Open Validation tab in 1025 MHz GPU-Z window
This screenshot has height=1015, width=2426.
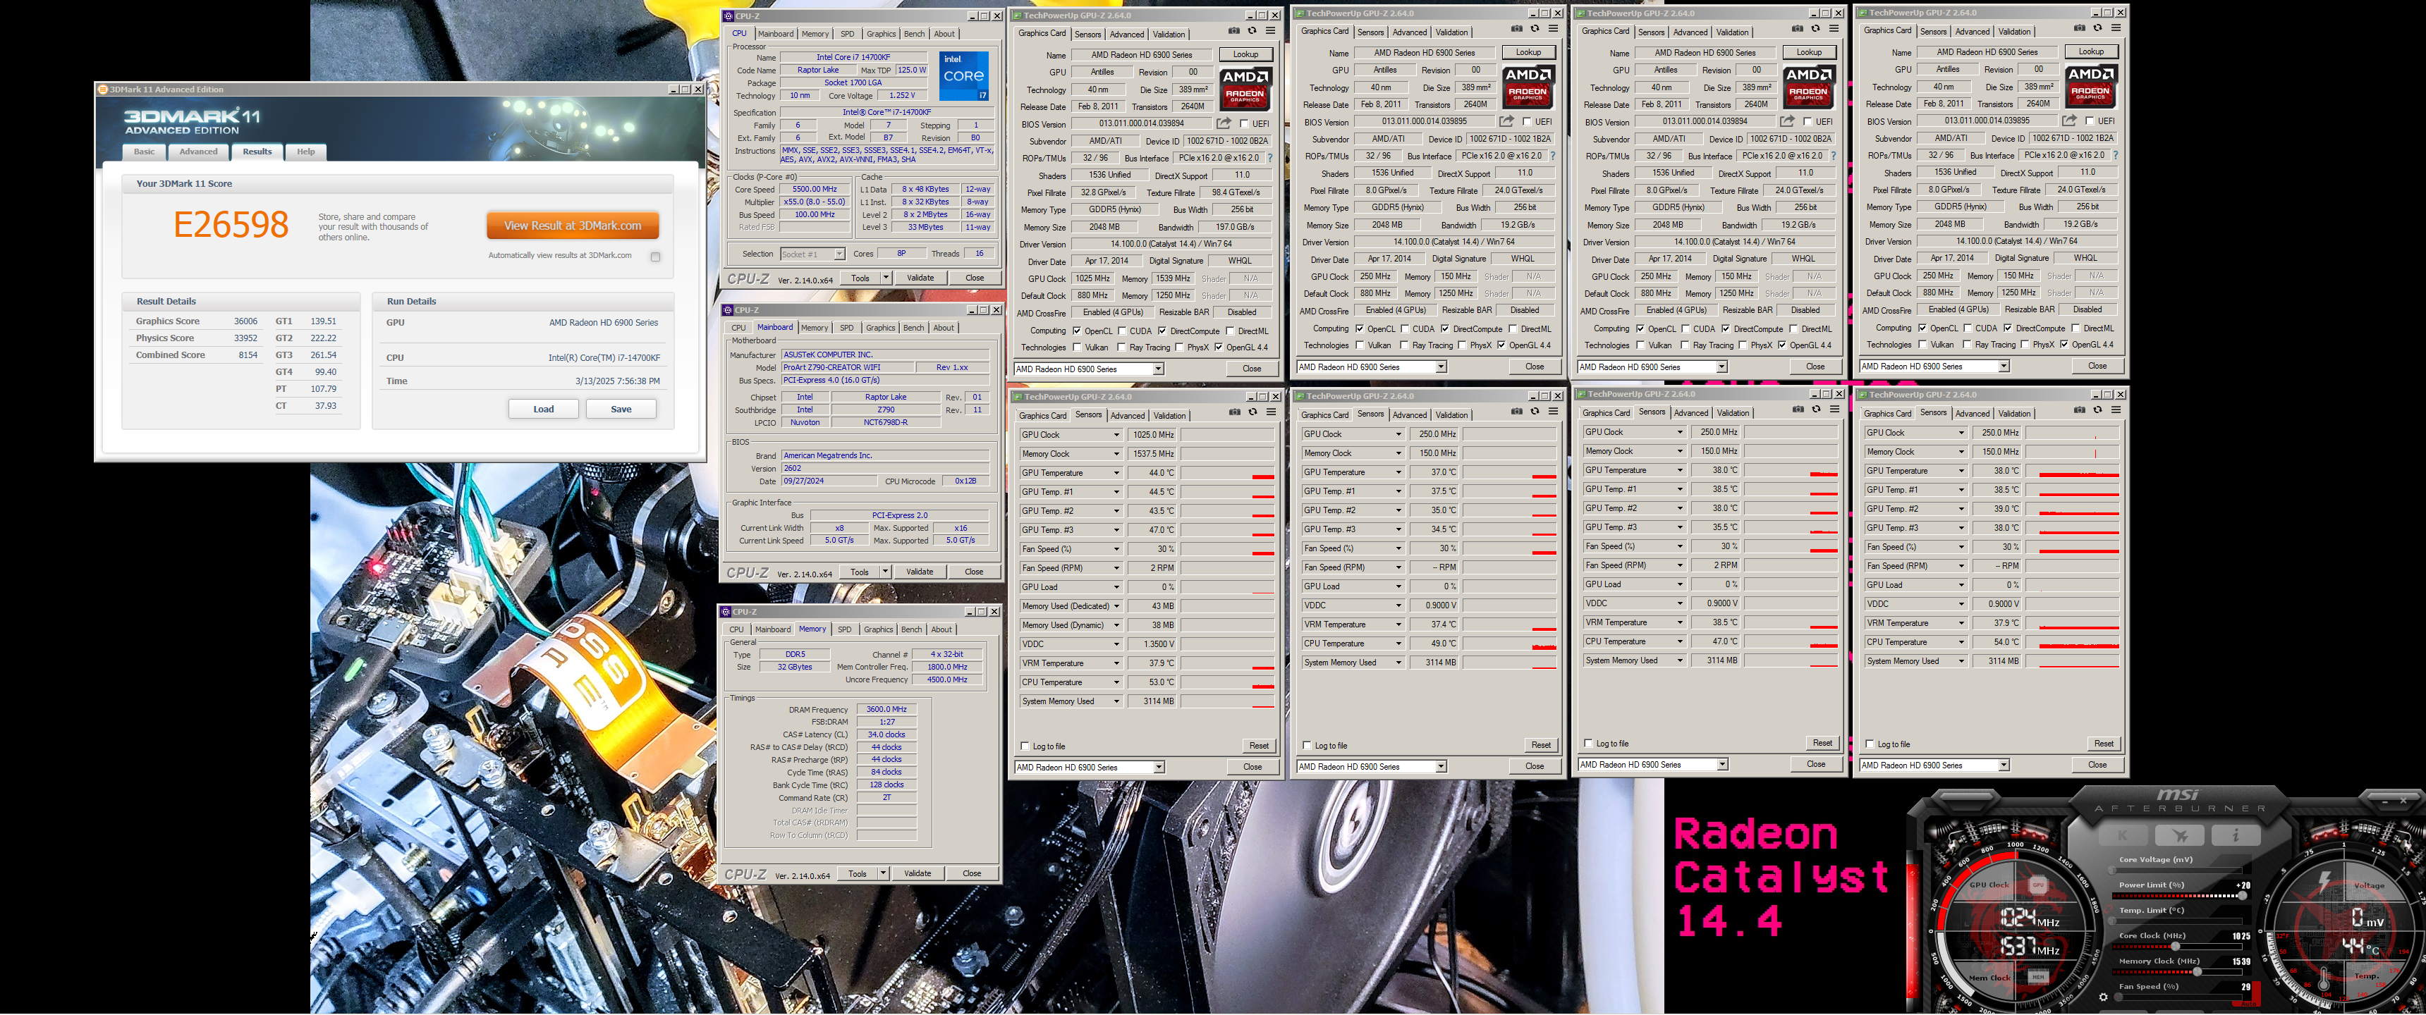pos(1170,35)
